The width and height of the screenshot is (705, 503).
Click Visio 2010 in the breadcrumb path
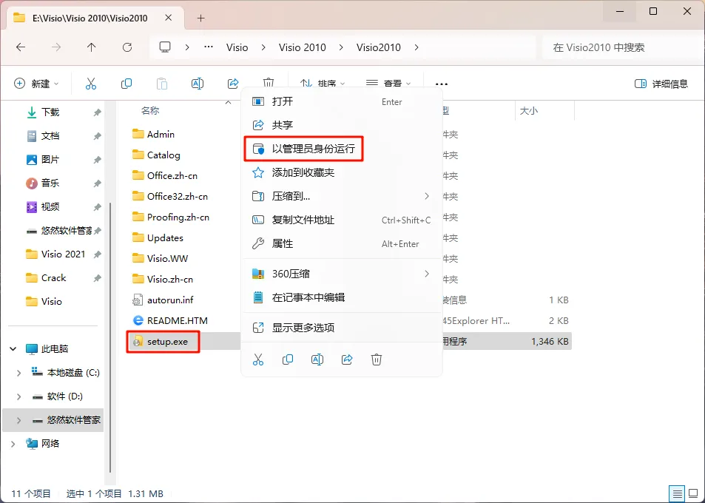click(302, 47)
